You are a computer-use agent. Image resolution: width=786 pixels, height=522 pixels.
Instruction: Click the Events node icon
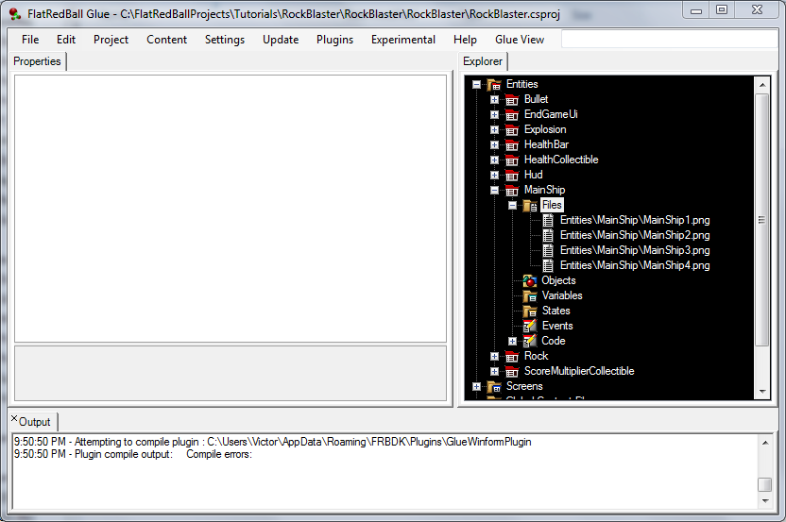(x=530, y=326)
